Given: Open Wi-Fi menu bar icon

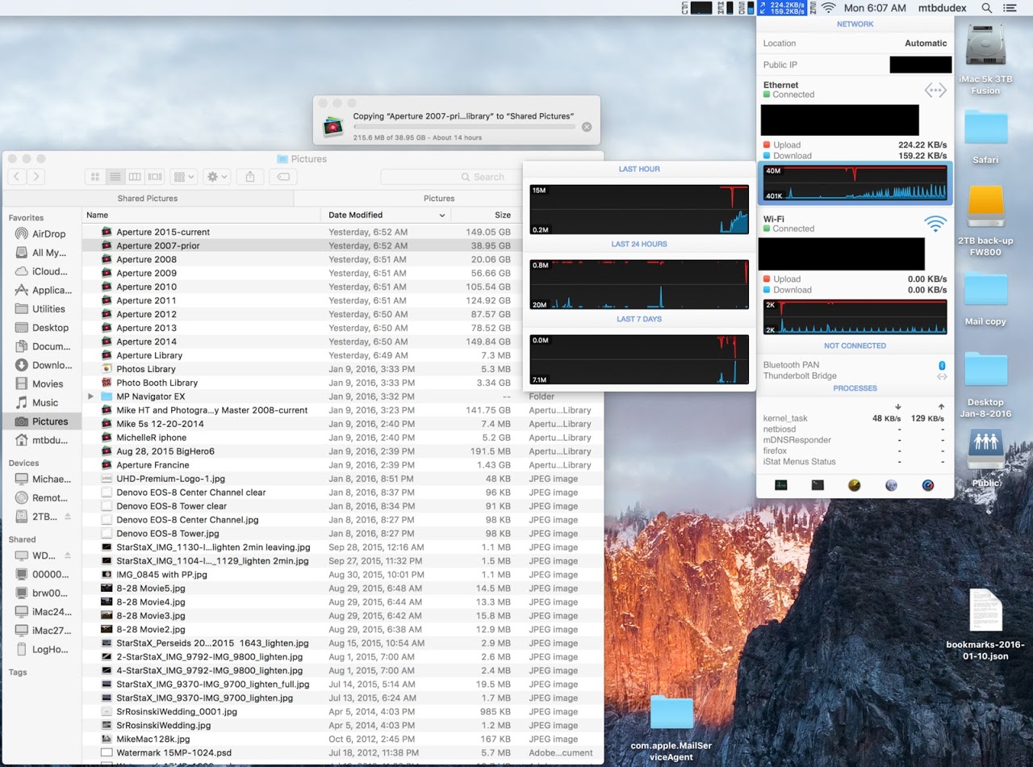Looking at the screenshot, I should click(829, 7).
